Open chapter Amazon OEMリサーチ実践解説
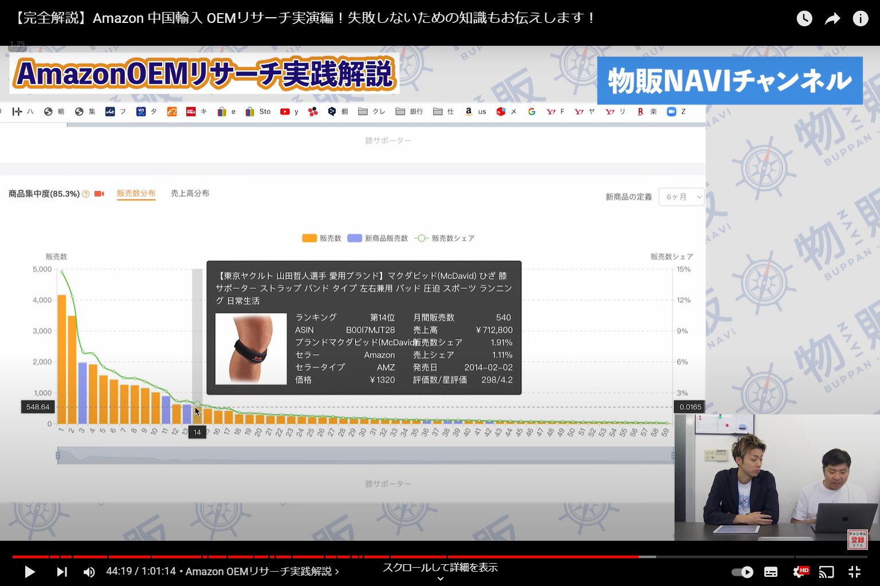This screenshot has width=880, height=586. 262,571
